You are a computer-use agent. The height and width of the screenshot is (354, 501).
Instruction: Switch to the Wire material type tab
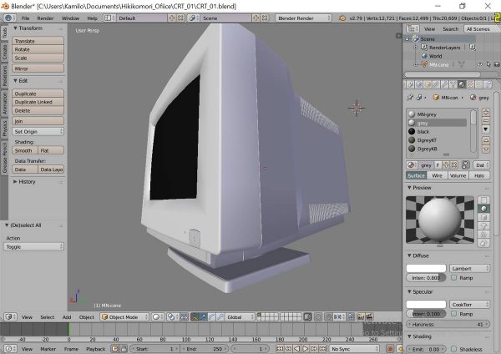[x=438, y=175]
